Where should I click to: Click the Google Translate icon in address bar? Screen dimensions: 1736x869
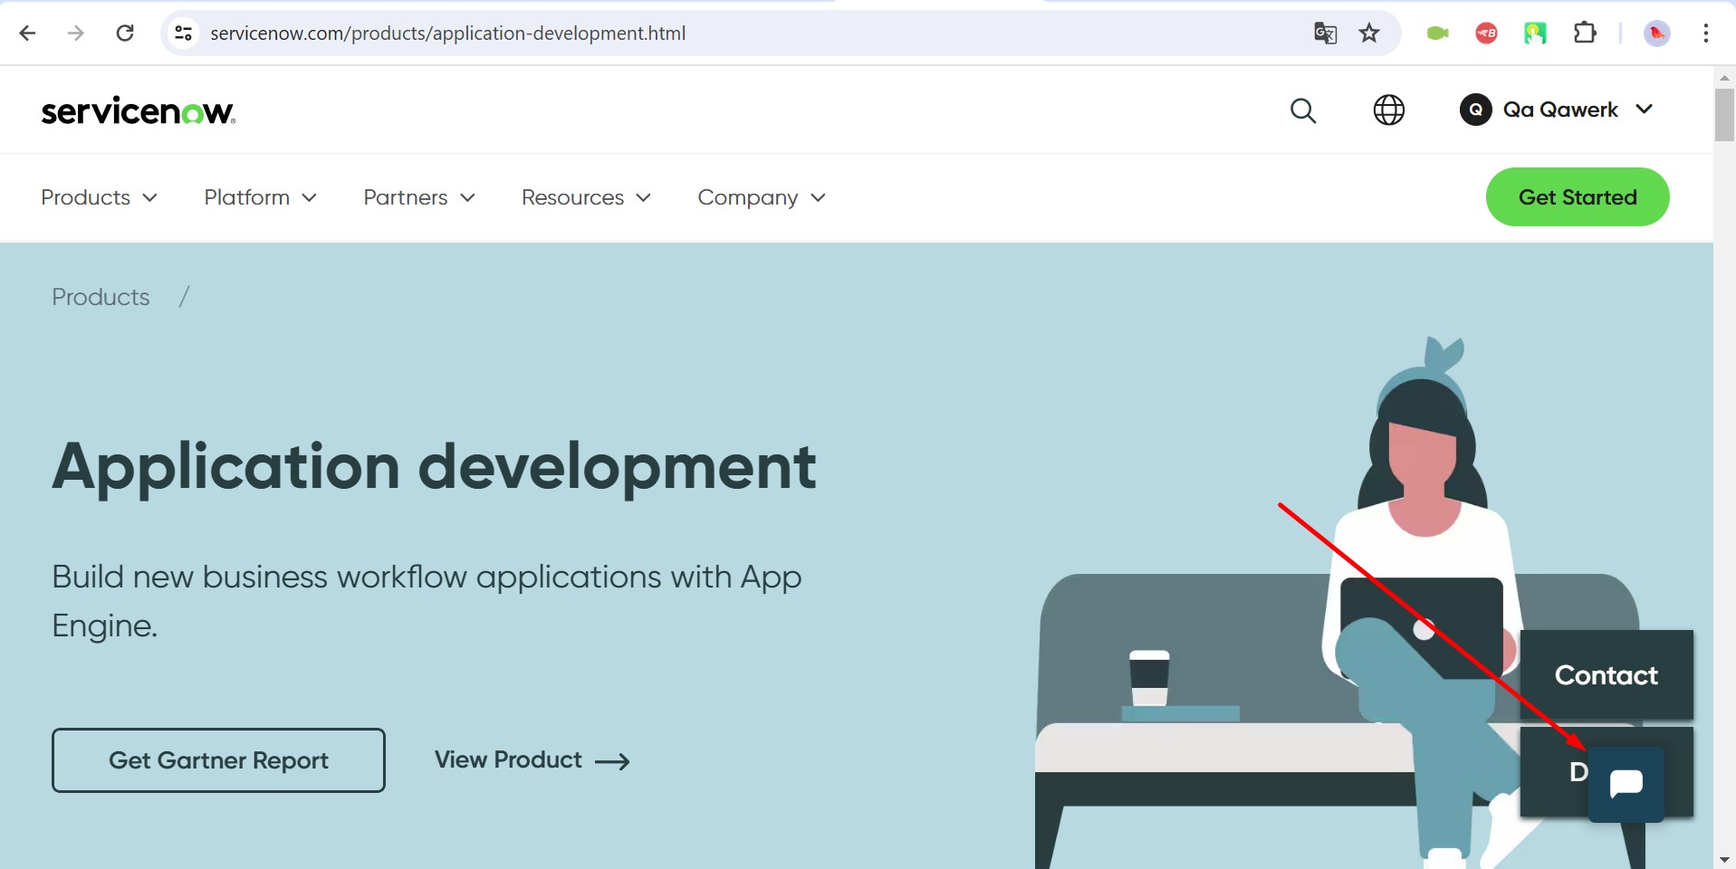coord(1325,33)
